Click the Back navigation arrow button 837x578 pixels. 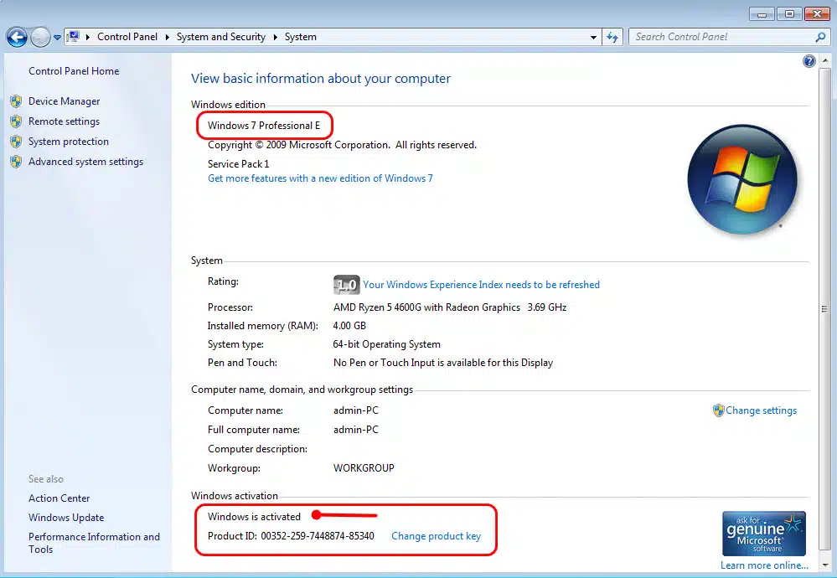point(17,38)
